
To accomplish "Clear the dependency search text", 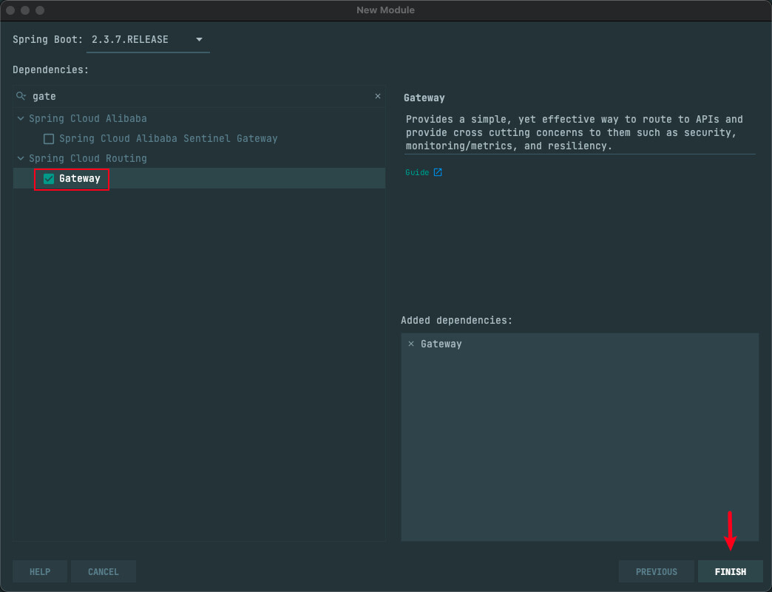I will click(x=378, y=96).
